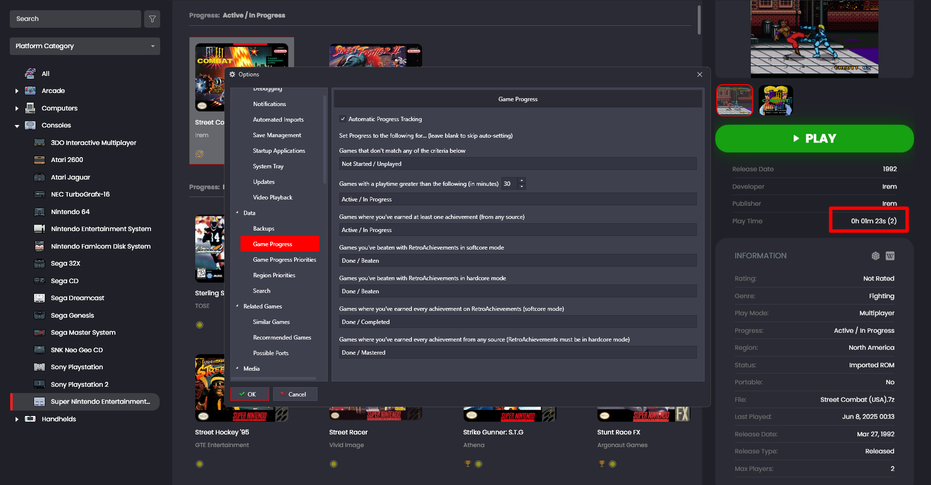Open the Sega 32X platform icon

[x=39, y=263]
